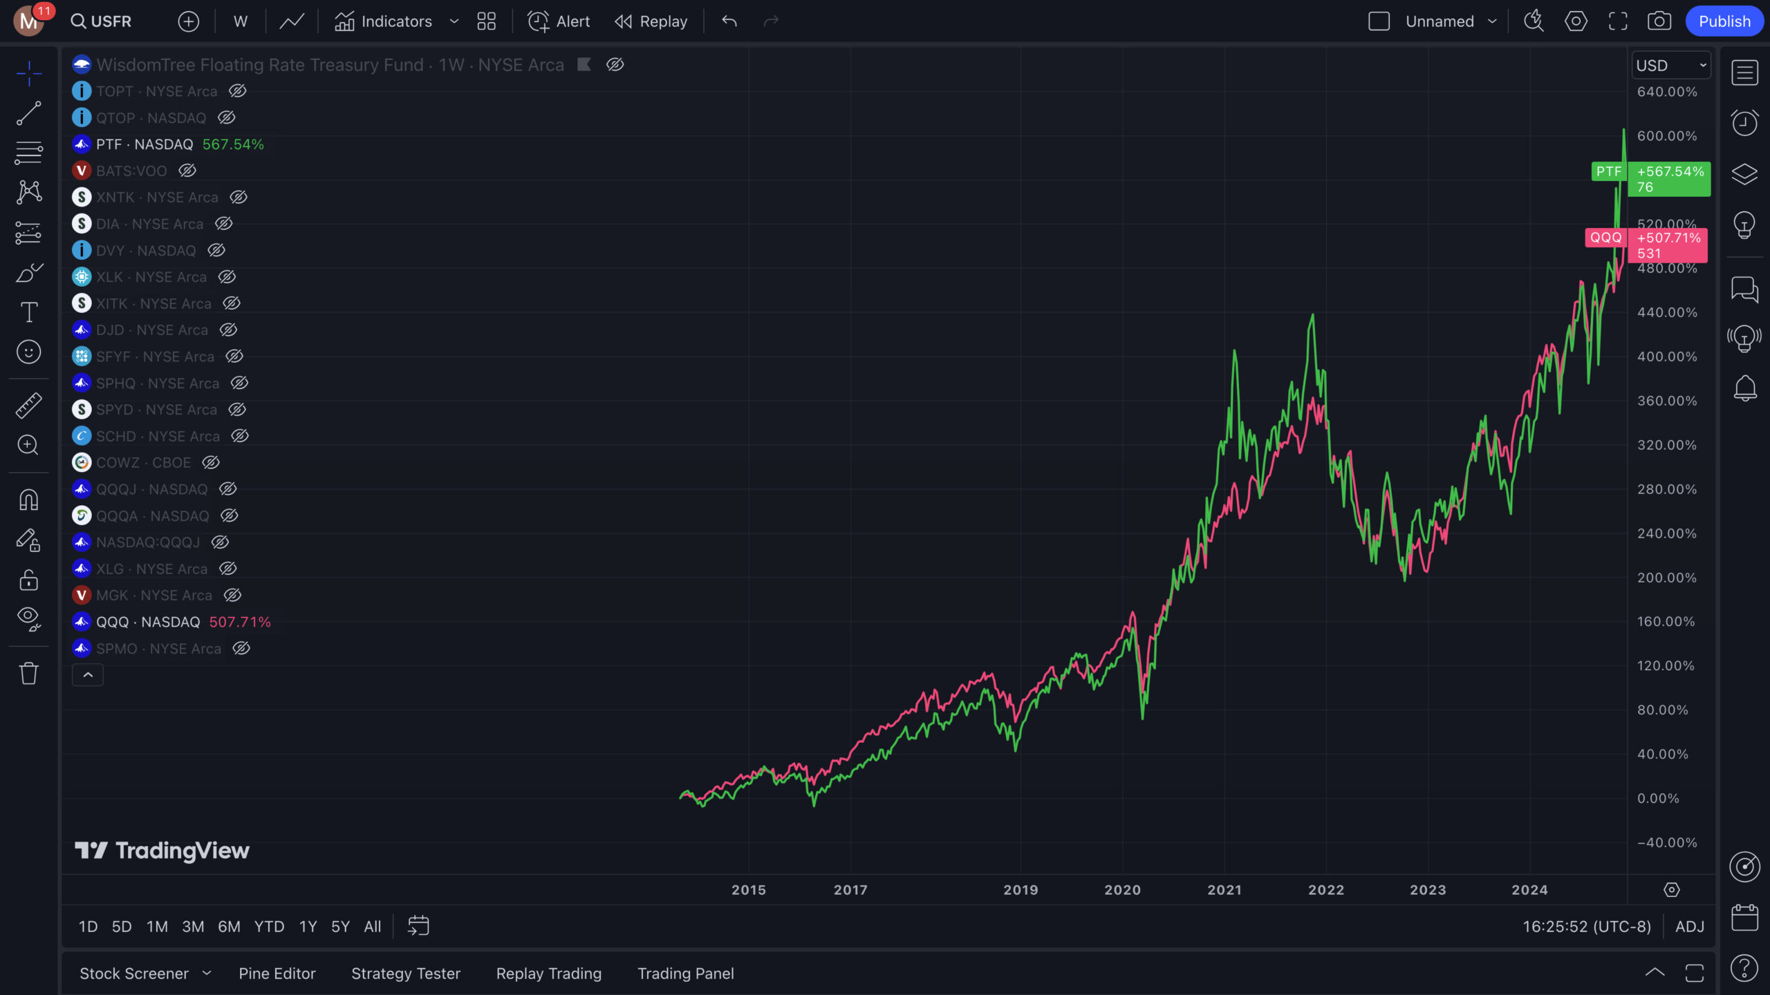The image size is (1770, 995).
Task: Open the Unnamed layout dropdown arrow
Action: coord(1492,21)
